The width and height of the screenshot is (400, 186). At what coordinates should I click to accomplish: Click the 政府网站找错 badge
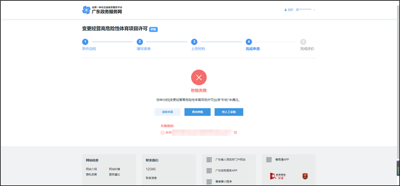278,176
